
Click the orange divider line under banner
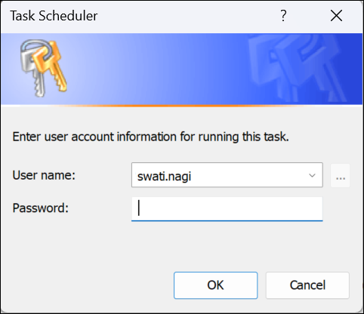(182, 106)
